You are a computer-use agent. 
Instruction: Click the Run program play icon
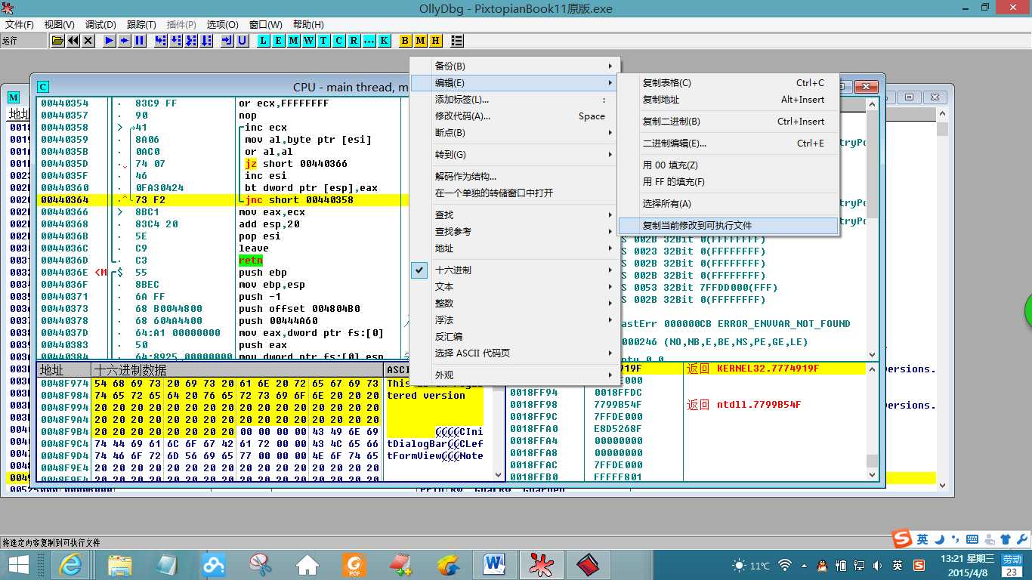coord(110,41)
